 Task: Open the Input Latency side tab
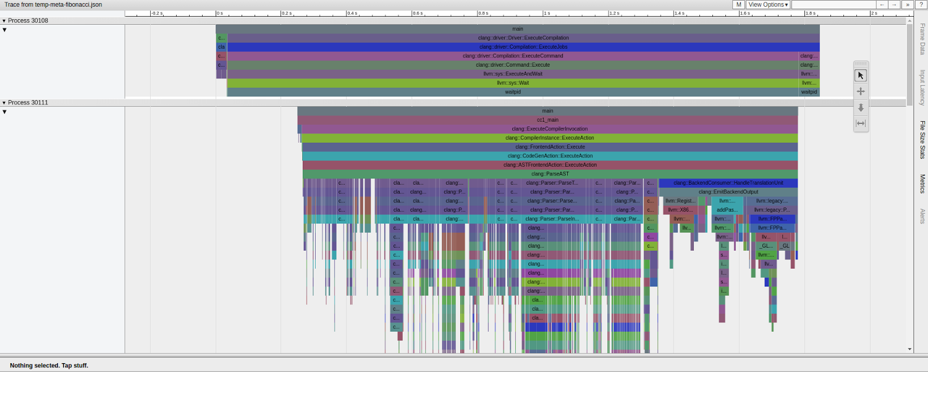922,87
